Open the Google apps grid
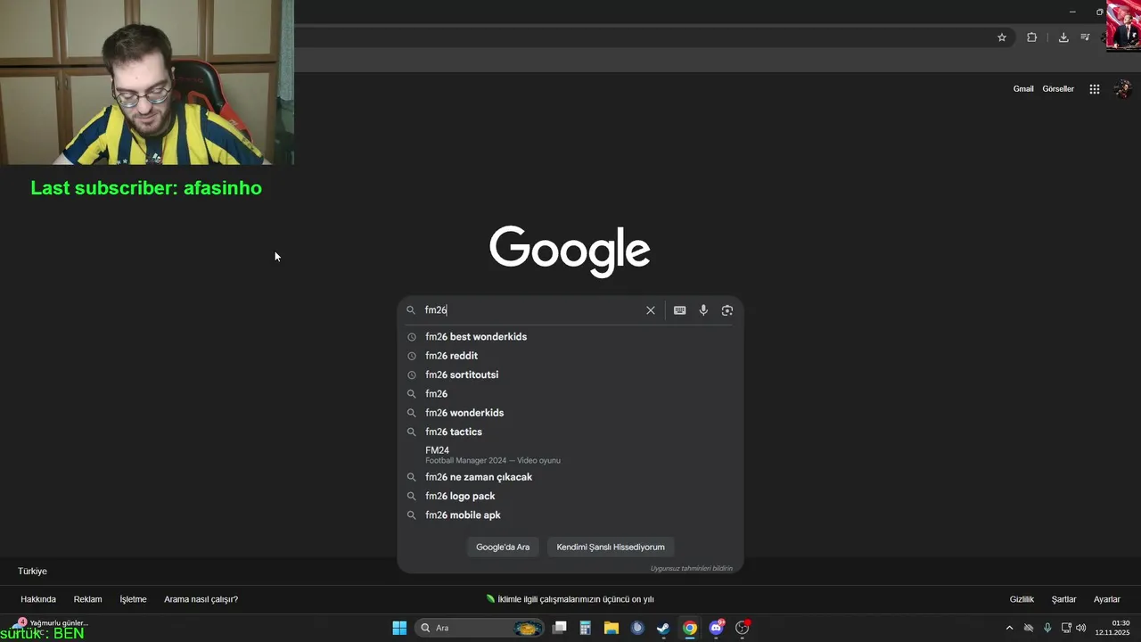This screenshot has width=1141, height=642. point(1095,89)
